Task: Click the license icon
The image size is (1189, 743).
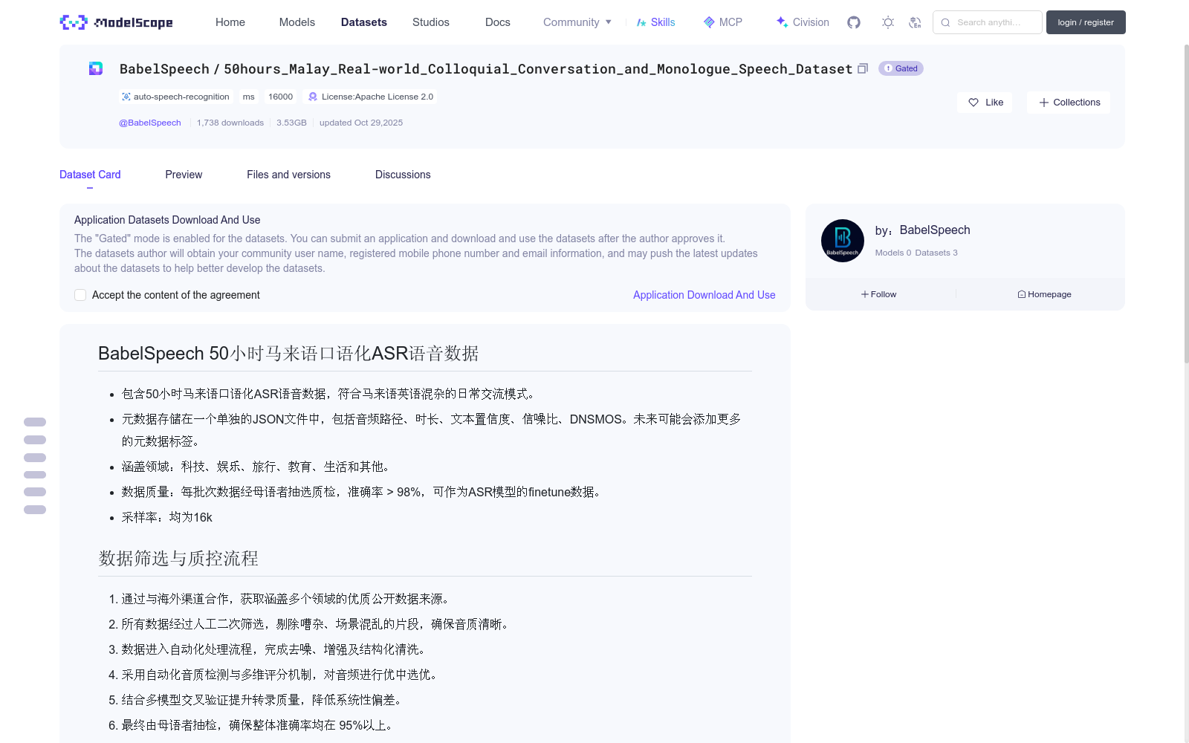Action: [313, 97]
